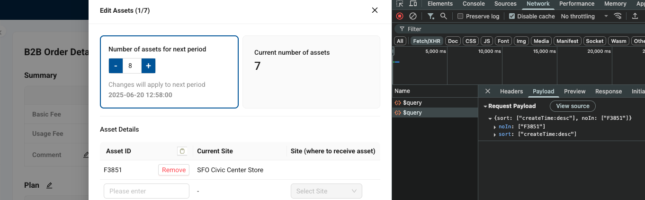The image size is (645, 200).
Task: Toggle the Doc filter chip
Action: [453, 41]
